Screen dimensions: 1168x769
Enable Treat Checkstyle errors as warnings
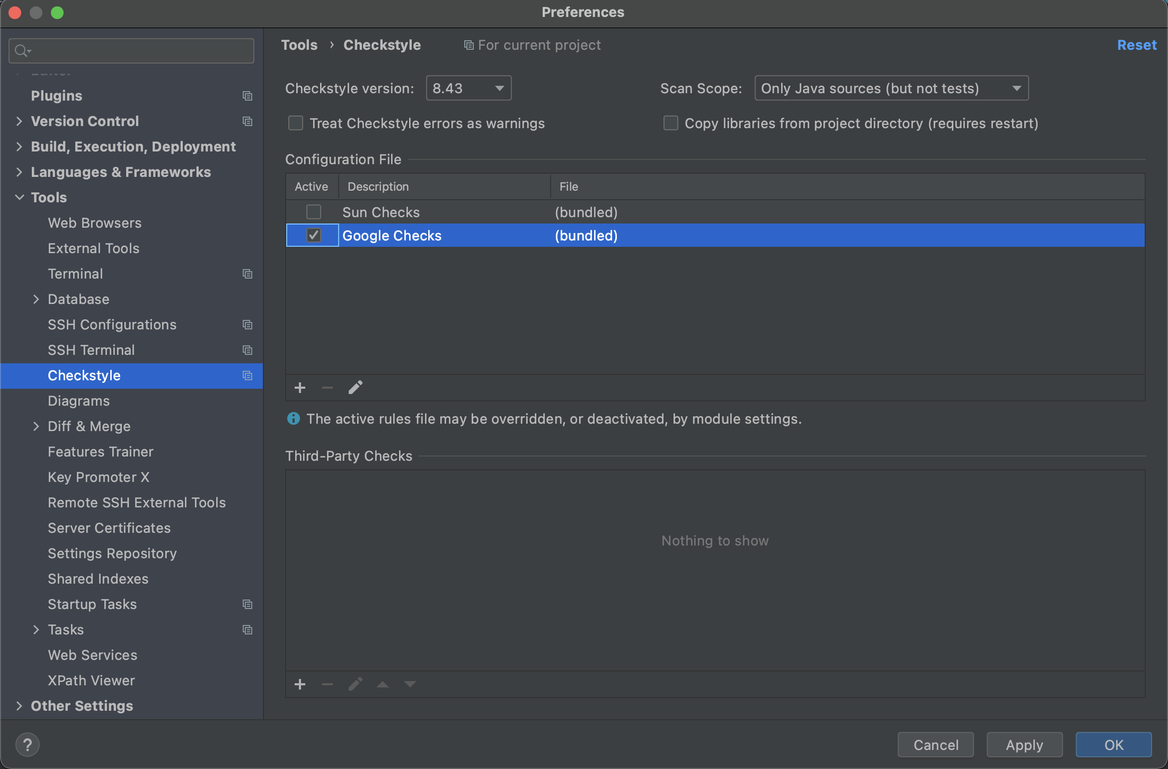296,123
